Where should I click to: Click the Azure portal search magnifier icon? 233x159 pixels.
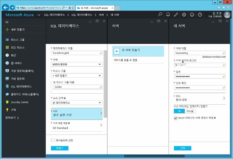pos(160,15)
